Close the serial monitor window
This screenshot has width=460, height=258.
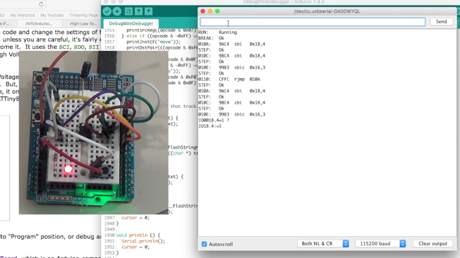click(202, 11)
